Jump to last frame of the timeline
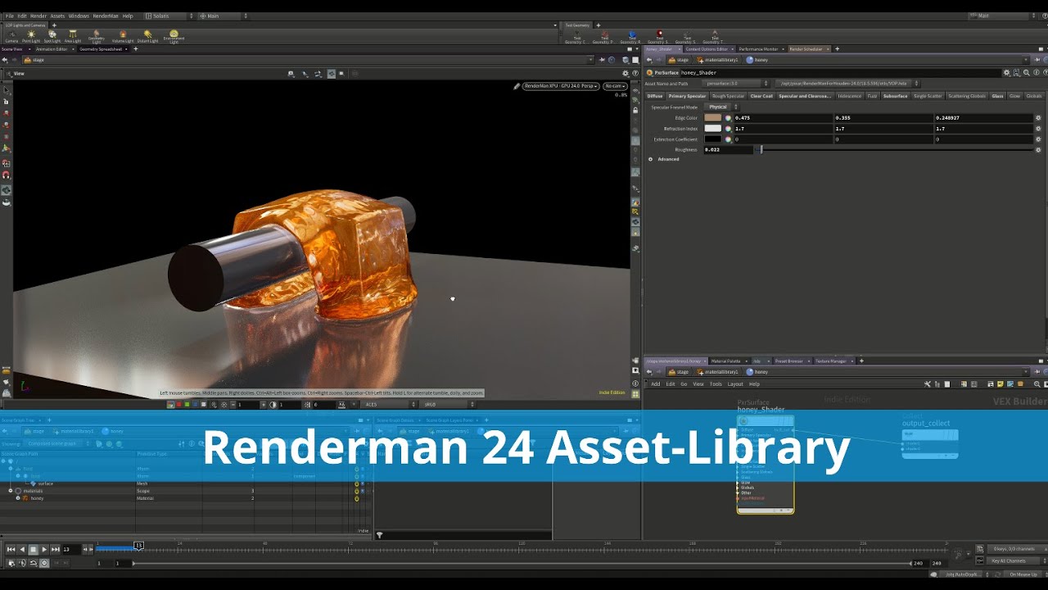 click(55, 549)
